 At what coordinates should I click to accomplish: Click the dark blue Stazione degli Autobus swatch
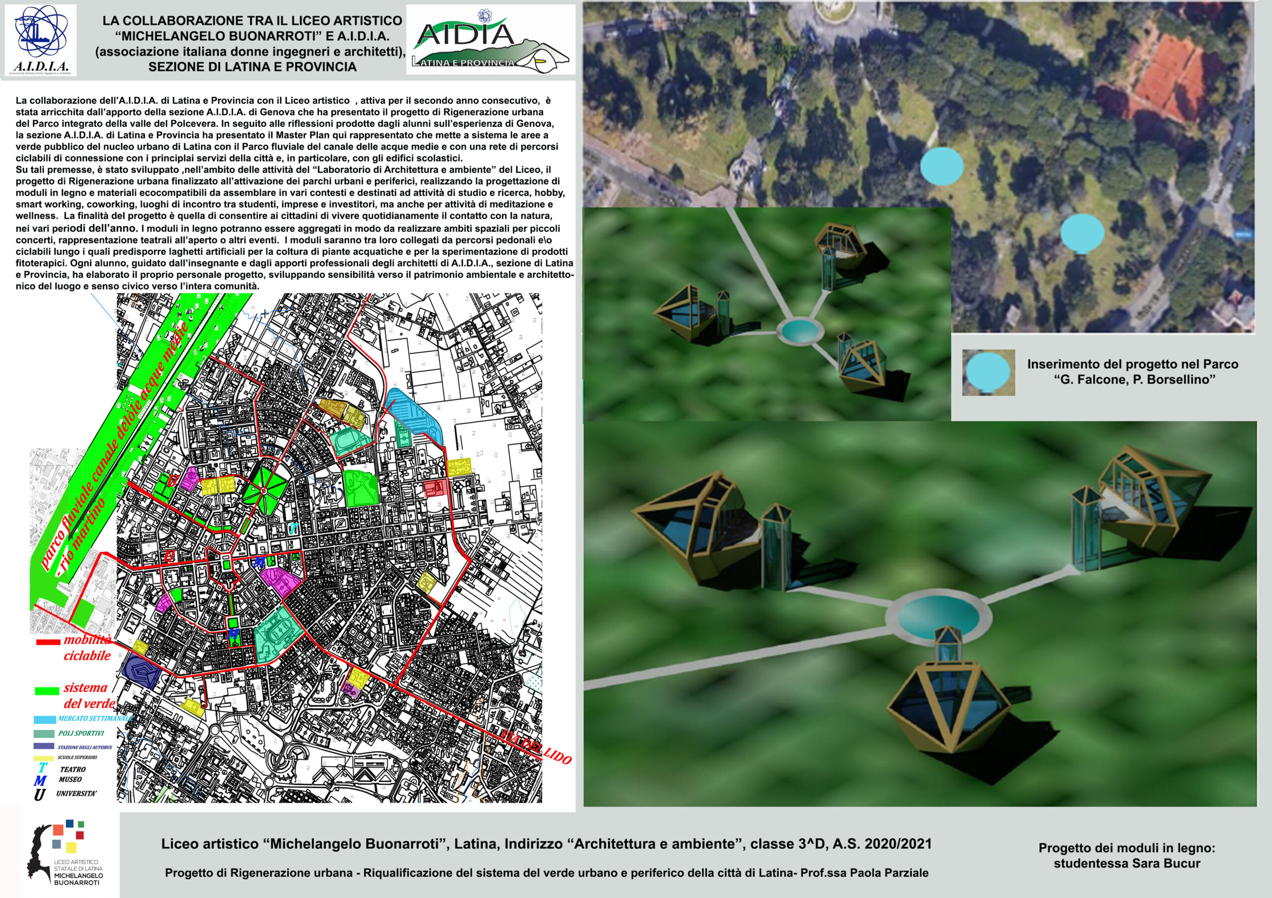pyautogui.click(x=44, y=747)
